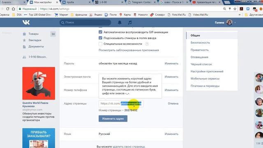Viewport: 263px width, 148px height.
Task: Click Изменить for Электронная почта
Action: (171, 77)
